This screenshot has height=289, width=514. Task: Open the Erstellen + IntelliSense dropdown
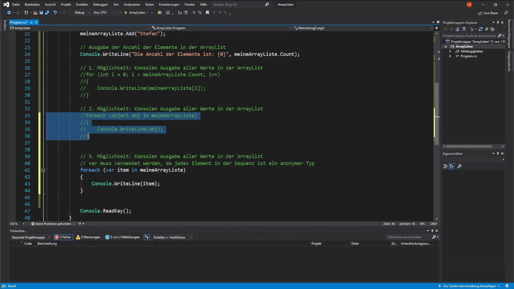click(172, 237)
